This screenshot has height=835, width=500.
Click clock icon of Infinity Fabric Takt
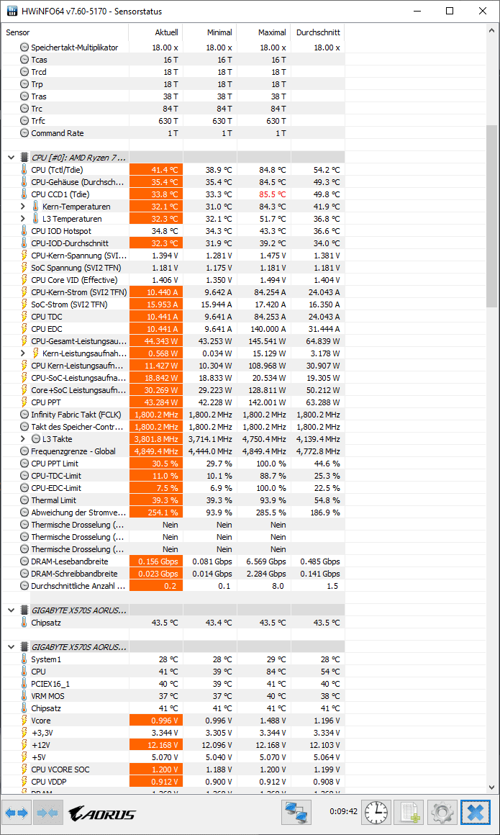click(24, 415)
